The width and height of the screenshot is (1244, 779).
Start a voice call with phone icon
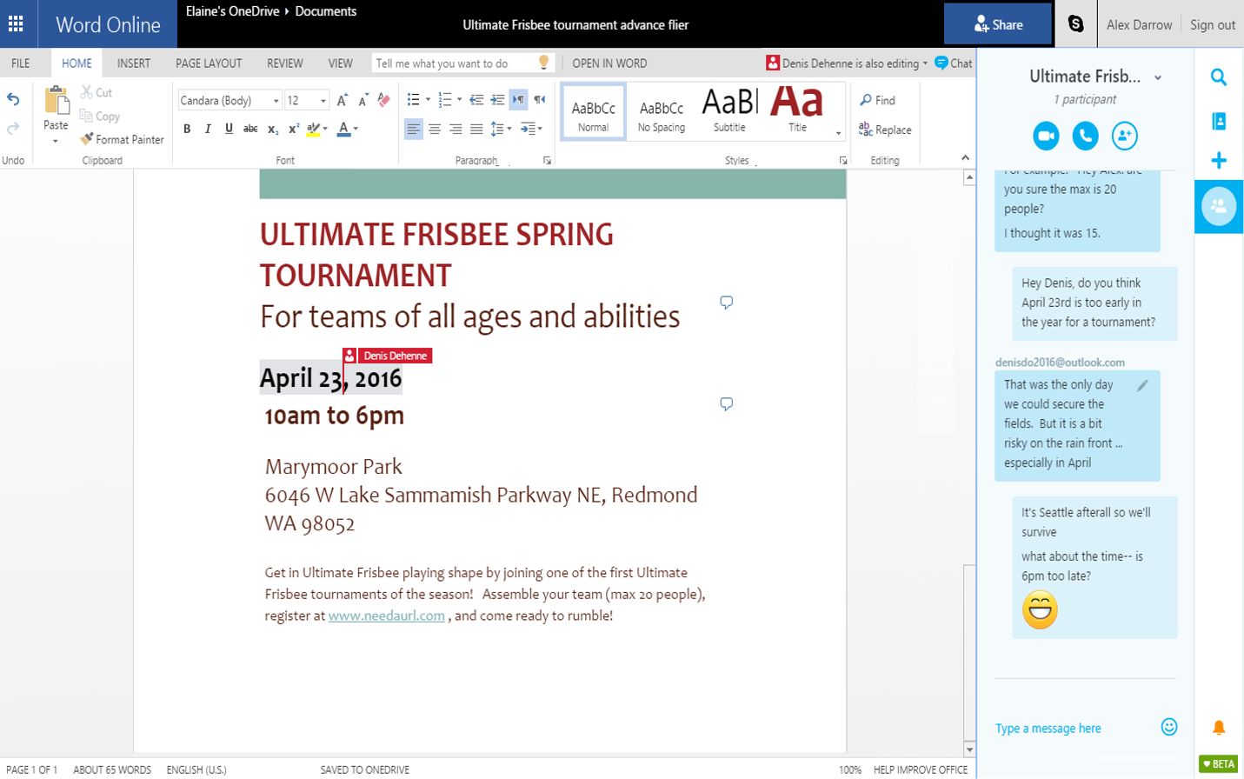[1085, 136]
